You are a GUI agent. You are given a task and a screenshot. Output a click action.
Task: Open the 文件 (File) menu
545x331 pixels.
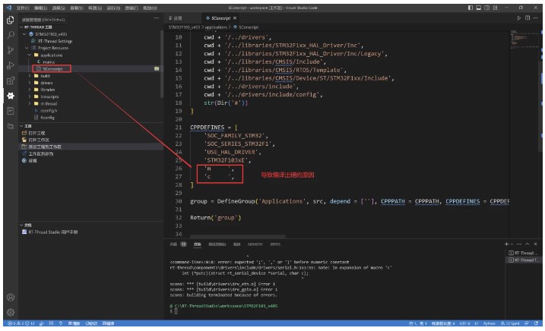(23, 8)
